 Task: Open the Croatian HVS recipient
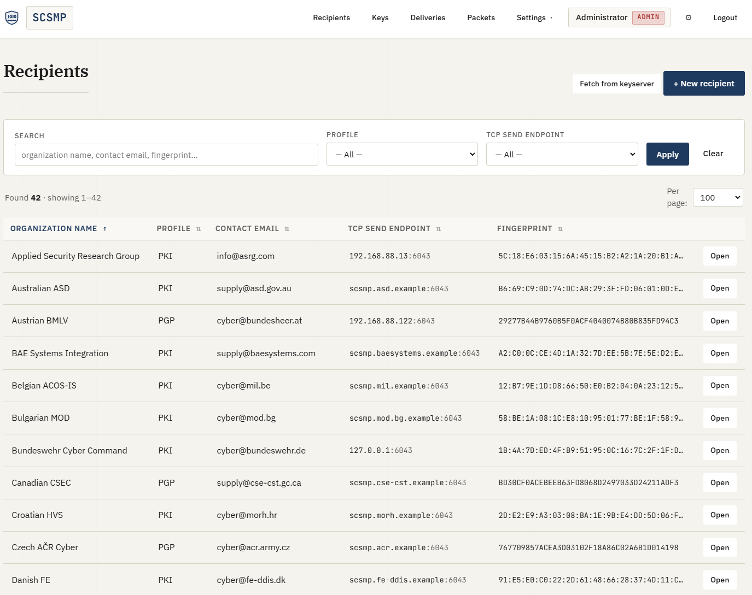coord(720,515)
